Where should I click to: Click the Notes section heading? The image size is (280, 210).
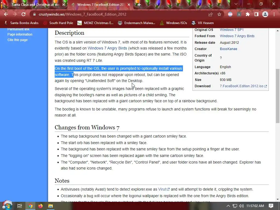(x=62, y=180)
